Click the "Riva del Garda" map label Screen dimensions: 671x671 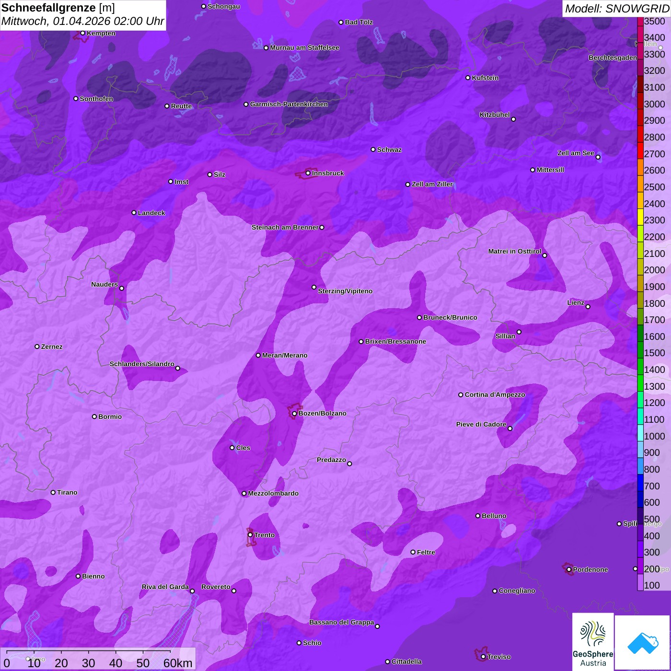pyautogui.click(x=165, y=587)
